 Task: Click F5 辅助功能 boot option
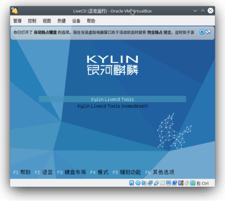pos(127,172)
